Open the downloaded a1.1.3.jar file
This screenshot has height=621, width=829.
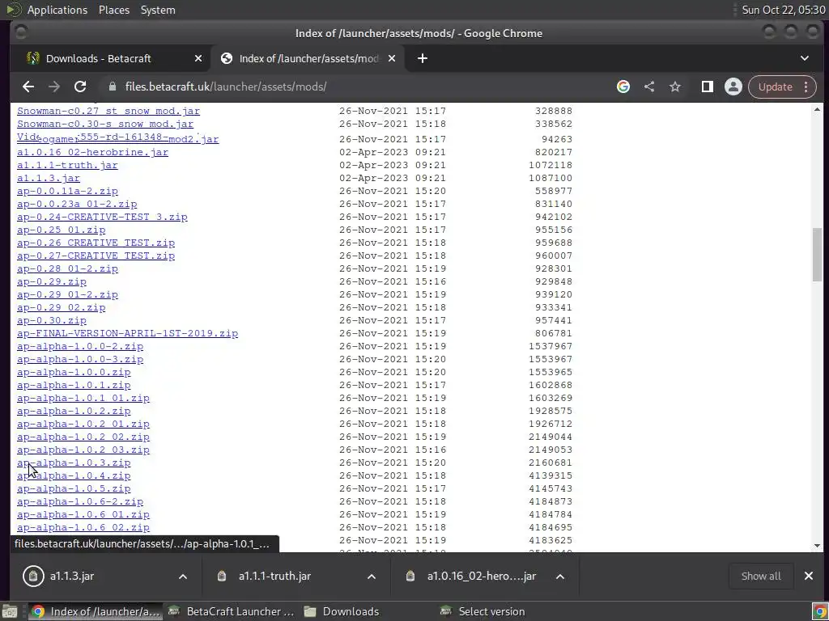(x=71, y=576)
